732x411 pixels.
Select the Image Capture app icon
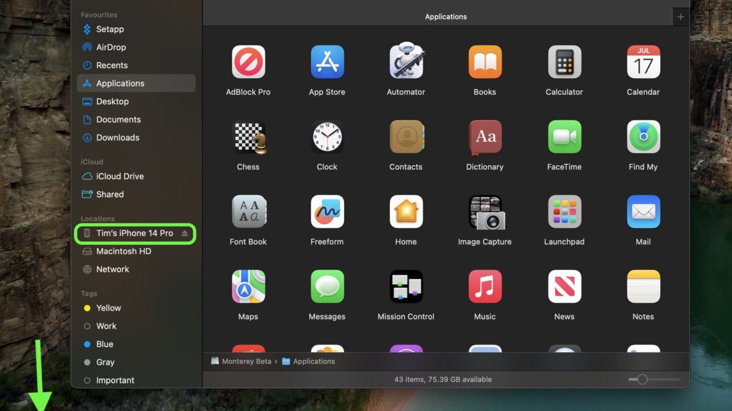point(485,212)
